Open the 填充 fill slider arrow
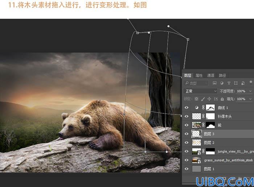The height and width of the screenshot is (187, 254). (x=250, y=99)
